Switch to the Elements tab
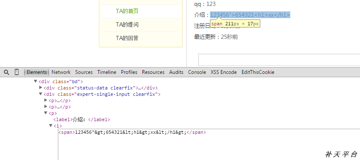The width and height of the screenshot is (360, 160). coord(36,72)
